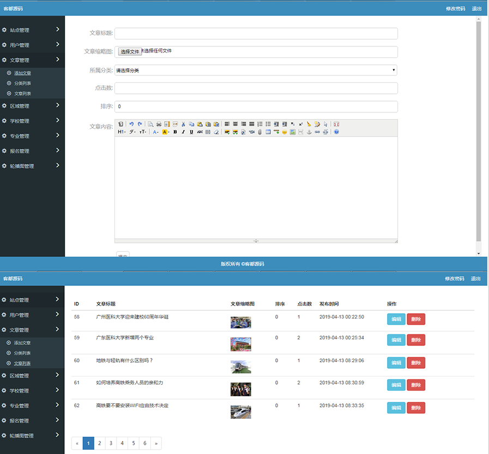Toggle fullscreen mode for the editor
This screenshot has height=454, width=489.
(336, 124)
